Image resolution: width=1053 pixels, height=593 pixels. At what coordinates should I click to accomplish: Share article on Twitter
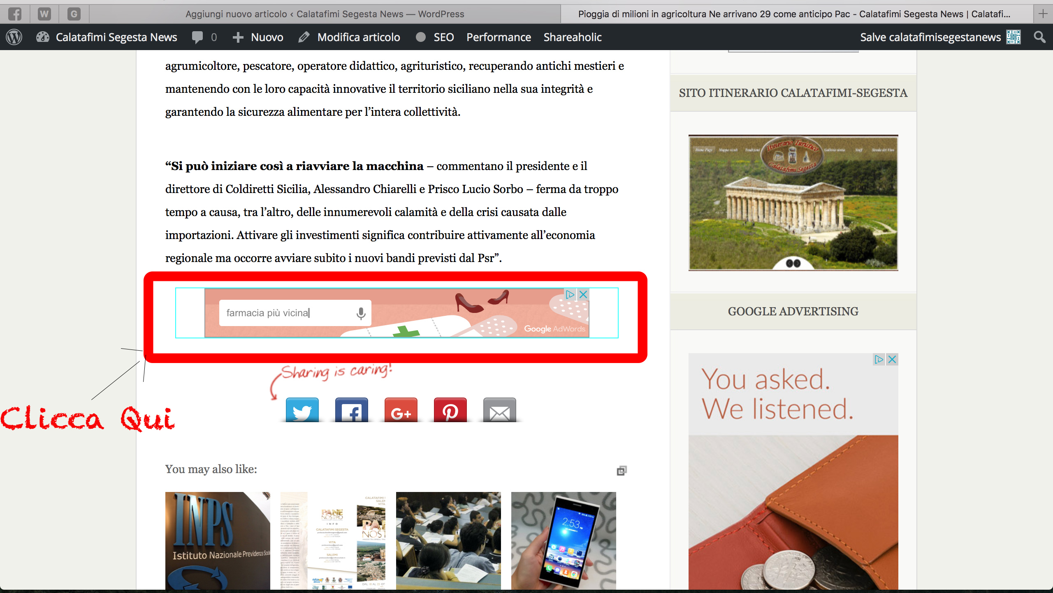(302, 410)
